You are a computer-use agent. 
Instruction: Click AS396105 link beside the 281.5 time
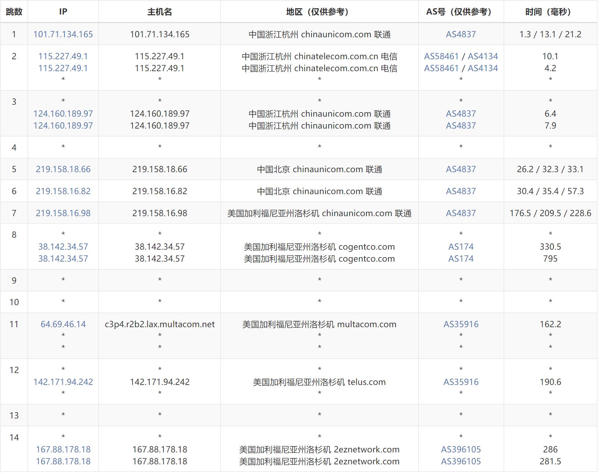coord(461,461)
